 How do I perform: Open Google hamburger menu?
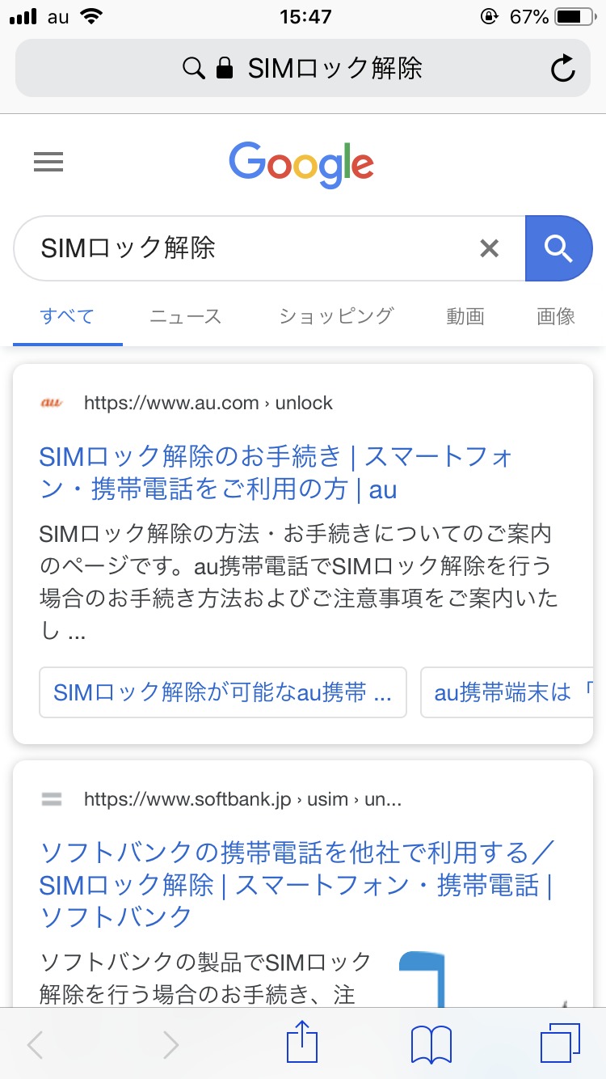tap(48, 163)
